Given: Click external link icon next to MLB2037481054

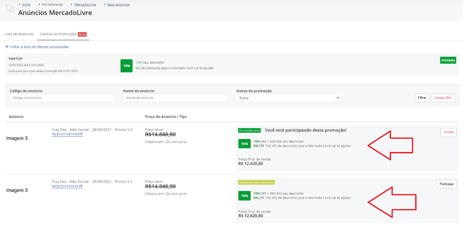Looking at the screenshot, I should pyautogui.click(x=81, y=134).
